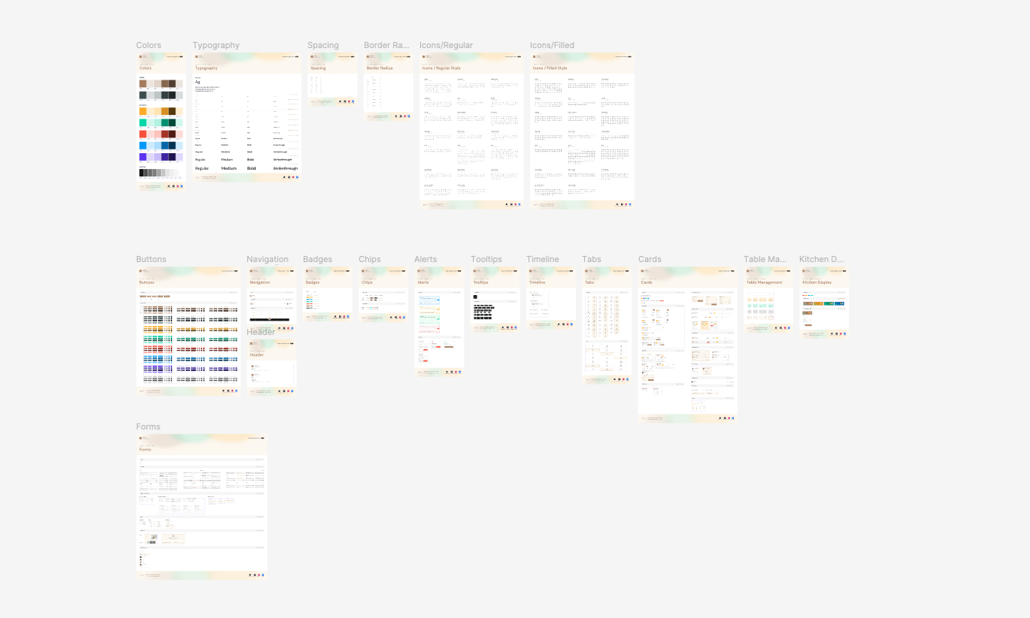Select the Buttons frame label

click(x=151, y=259)
